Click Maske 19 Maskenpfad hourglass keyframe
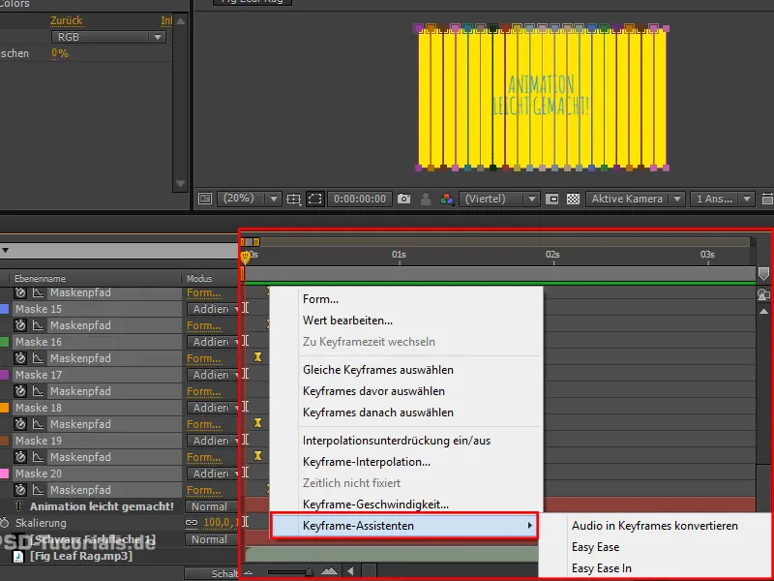The image size is (774, 581). tap(257, 455)
